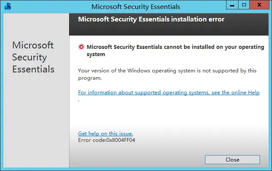The width and height of the screenshot is (272, 171).
Task: Click the word Security in sidebar branding
Action: [30, 57]
